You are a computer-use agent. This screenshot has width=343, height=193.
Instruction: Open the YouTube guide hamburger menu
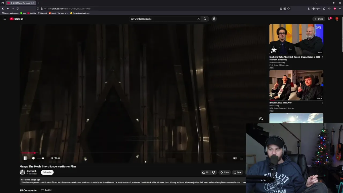coord(5,19)
